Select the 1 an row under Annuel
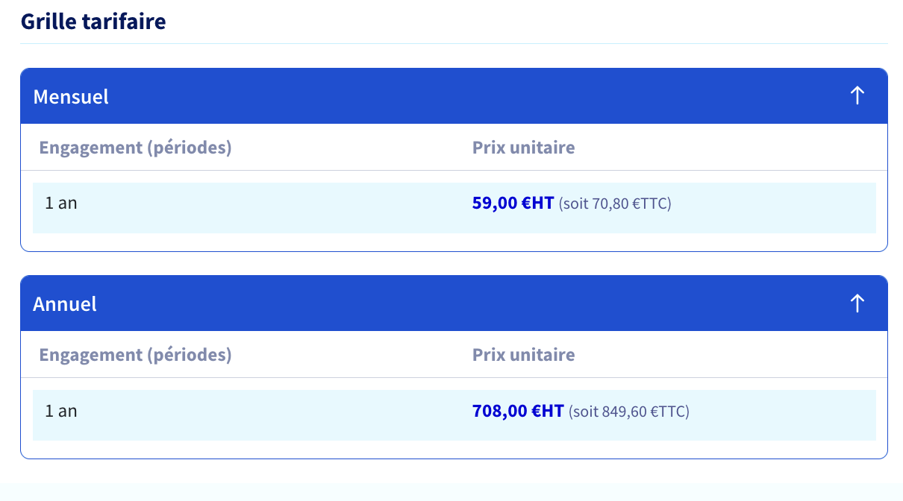The height and width of the screenshot is (501, 903). (454, 415)
